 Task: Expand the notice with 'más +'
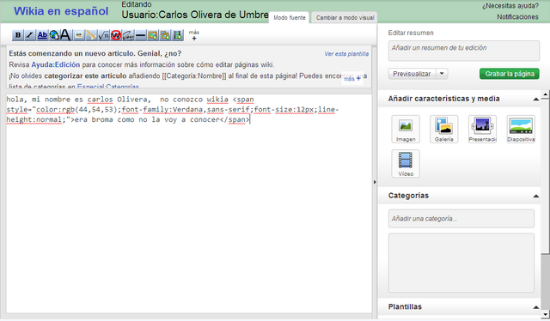click(x=351, y=79)
